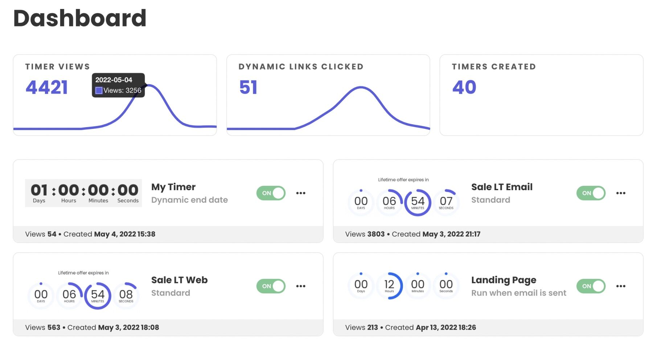Disable the Sale LT Email timer
Viewport: 653px width, 343px height.
591,193
